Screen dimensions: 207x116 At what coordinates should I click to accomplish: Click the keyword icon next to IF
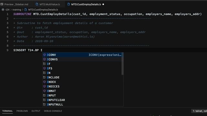click(x=45, y=64)
